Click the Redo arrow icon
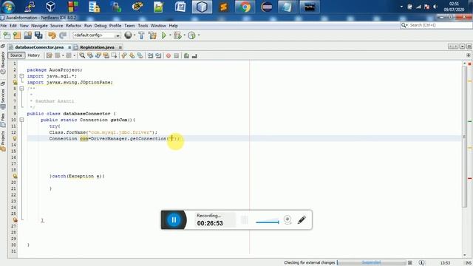 (x=63, y=35)
